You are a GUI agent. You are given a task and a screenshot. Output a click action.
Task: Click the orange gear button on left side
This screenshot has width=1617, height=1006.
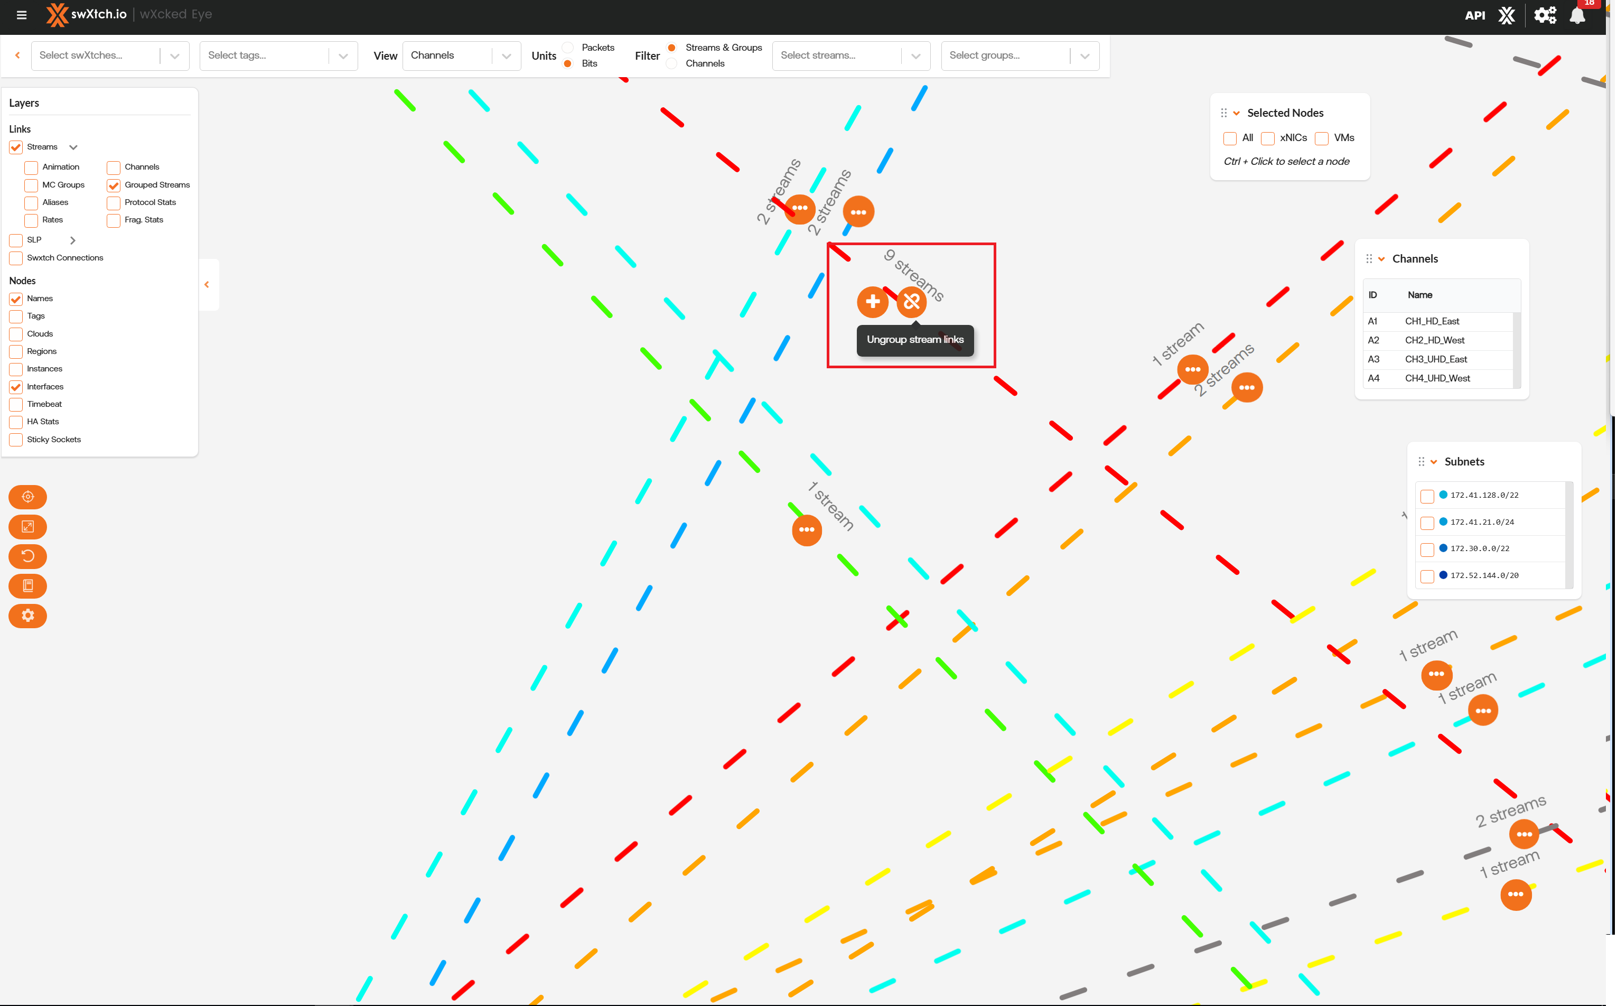tap(27, 616)
